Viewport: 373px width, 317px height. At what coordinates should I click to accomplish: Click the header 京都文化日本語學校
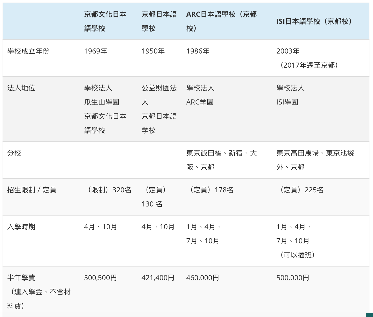(x=105, y=21)
